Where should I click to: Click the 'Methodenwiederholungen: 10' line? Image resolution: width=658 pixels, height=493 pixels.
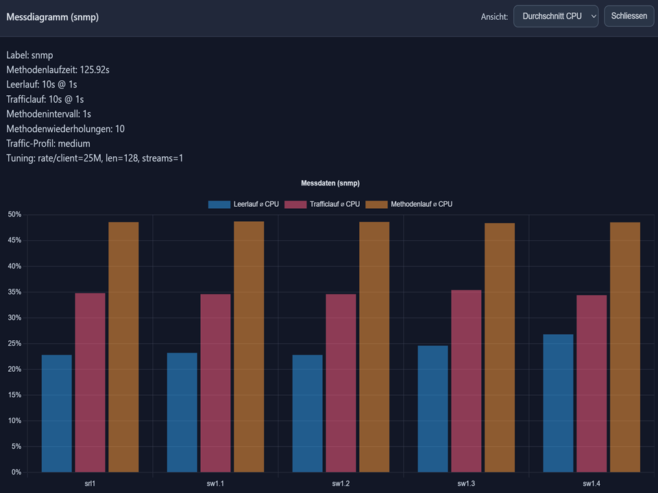(x=66, y=129)
